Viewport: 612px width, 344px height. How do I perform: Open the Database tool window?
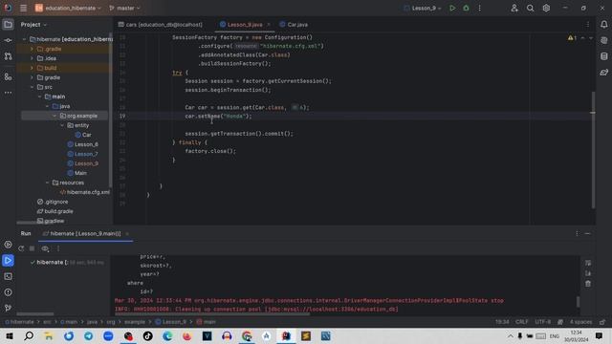coord(603,56)
